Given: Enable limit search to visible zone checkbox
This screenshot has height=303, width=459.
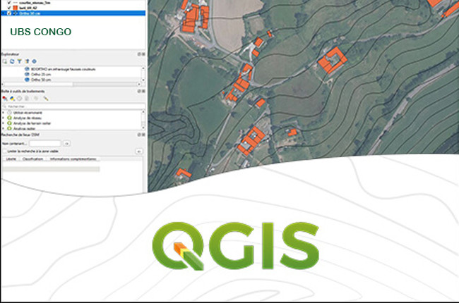Looking at the screenshot, I should coord(4,151).
